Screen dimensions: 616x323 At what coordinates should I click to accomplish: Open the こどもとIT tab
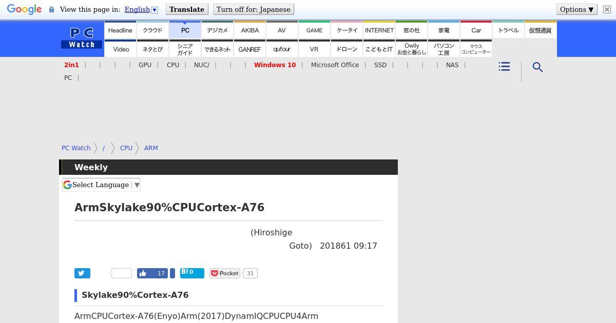point(379,49)
